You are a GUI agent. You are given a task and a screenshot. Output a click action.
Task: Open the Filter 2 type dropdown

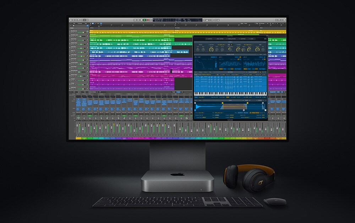pyautogui.click(x=247, y=45)
